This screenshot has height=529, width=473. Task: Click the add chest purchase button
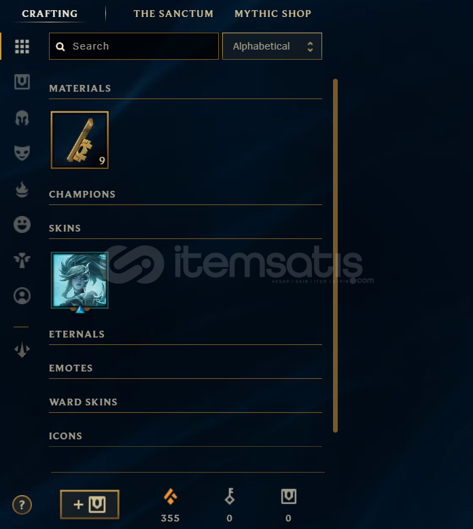coord(90,505)
